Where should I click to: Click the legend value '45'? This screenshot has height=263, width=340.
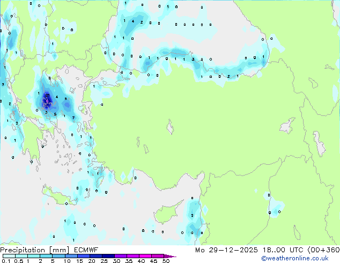point(153,261)
